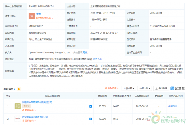Open the 认缴金额 filter dropdown
This screenshot has height=125, width=187.
click(129, 88)
